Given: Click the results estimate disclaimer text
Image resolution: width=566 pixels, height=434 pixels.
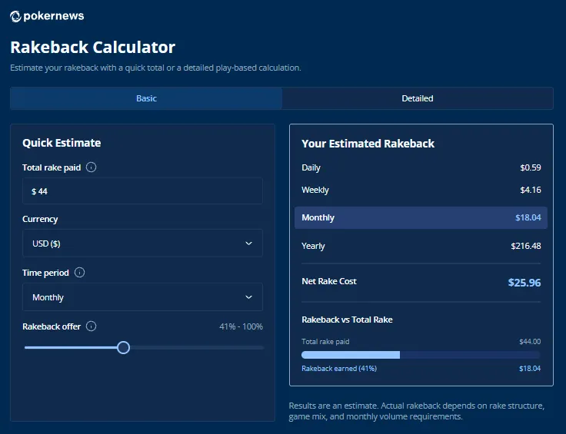Looking at the screenshot, I should coord(417,411).
